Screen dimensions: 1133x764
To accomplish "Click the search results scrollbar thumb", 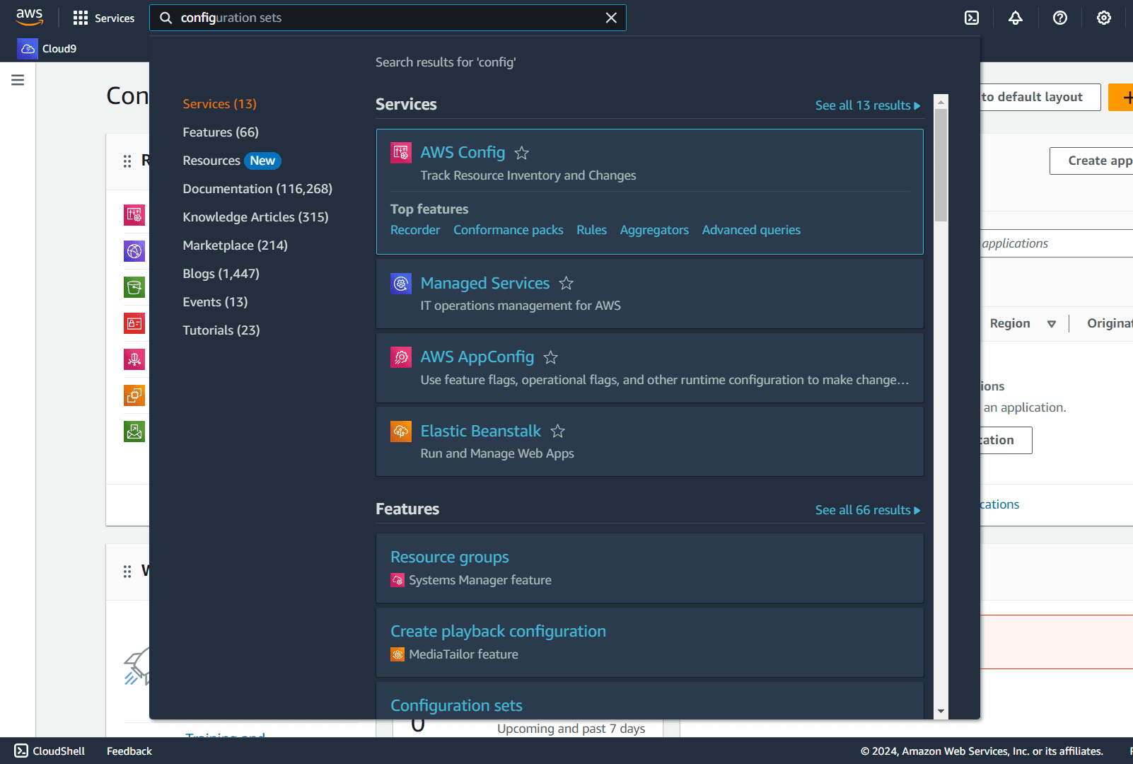I will tap(941, 165).
